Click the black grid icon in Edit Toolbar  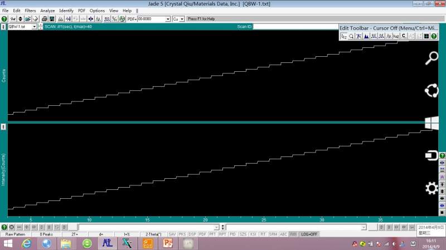pos(426,36)
